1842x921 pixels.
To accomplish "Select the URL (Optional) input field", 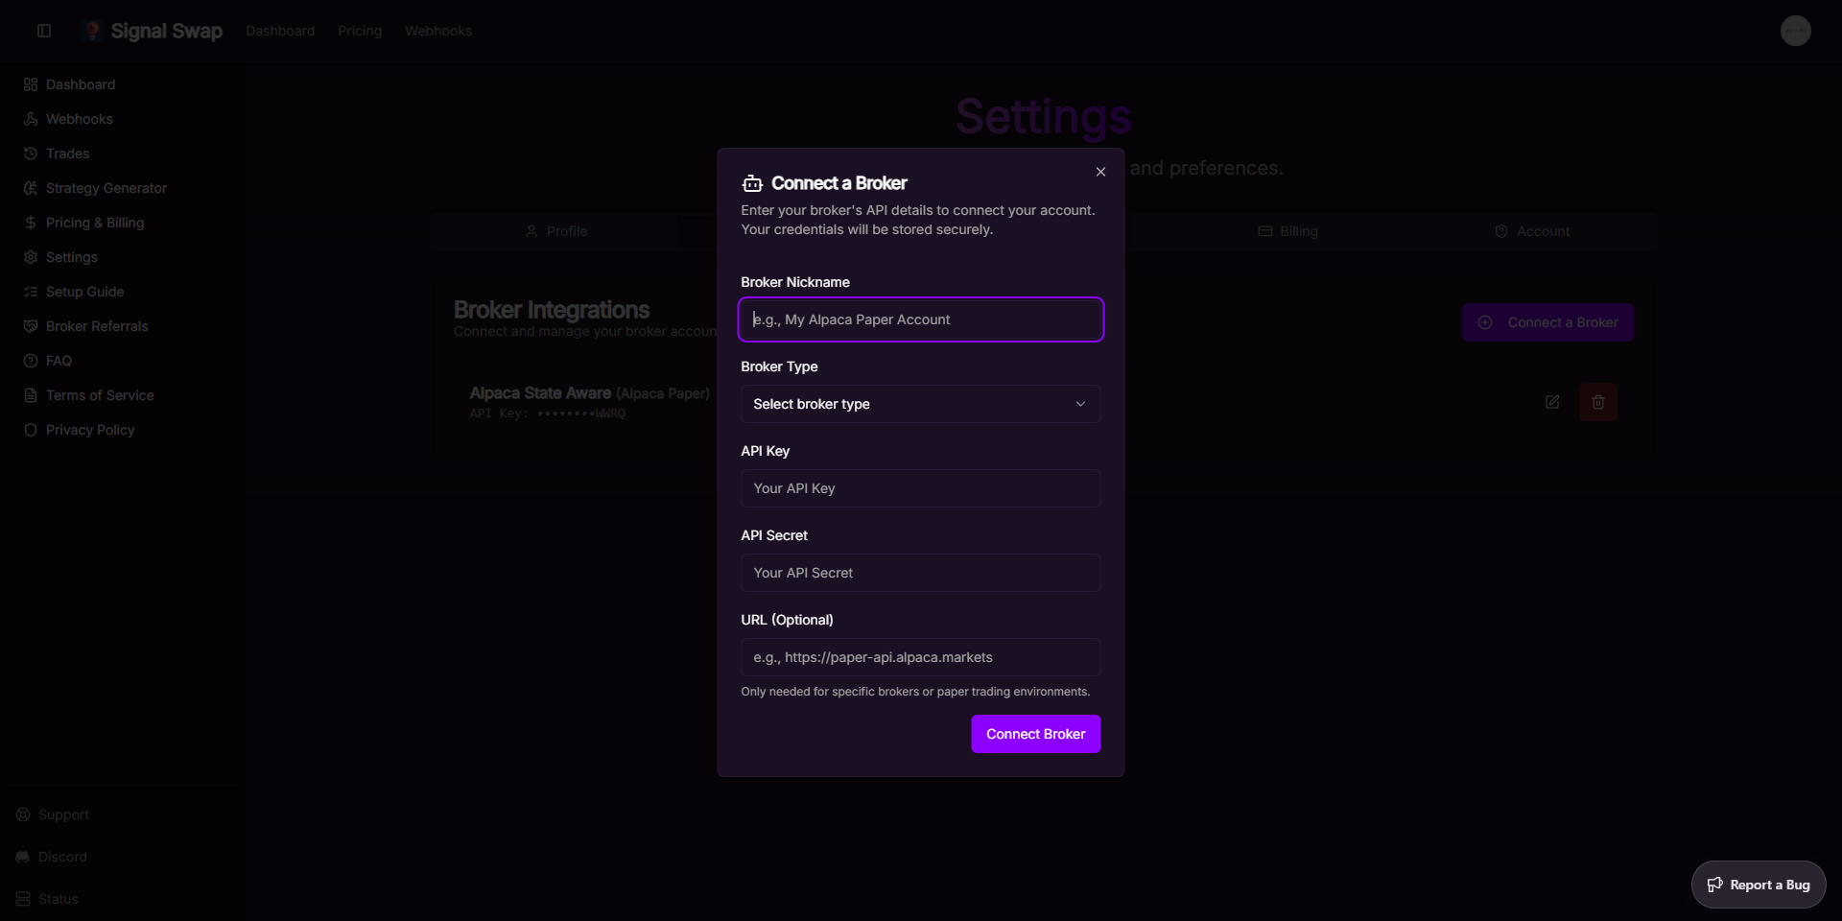I will [920, 657].
